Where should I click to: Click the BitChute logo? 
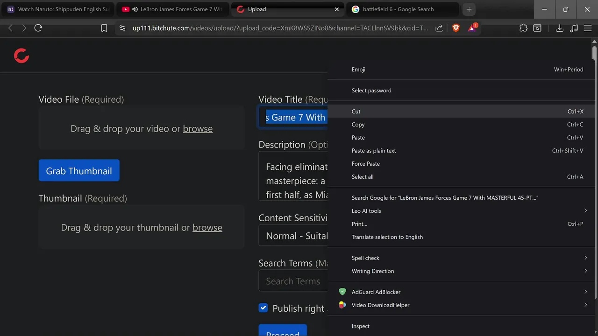[x=21, y=56]
